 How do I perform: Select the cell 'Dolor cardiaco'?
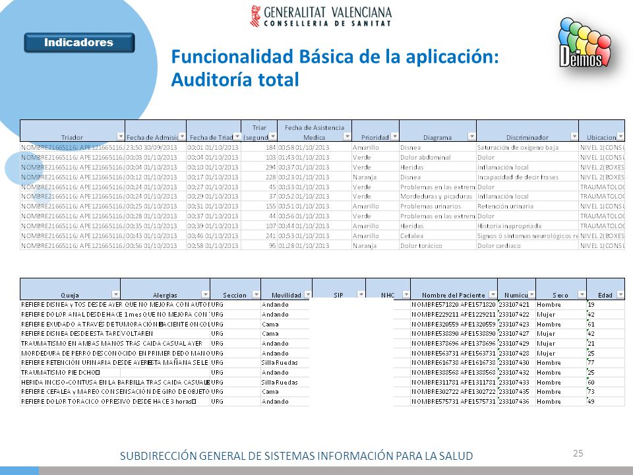coord(527,245)
